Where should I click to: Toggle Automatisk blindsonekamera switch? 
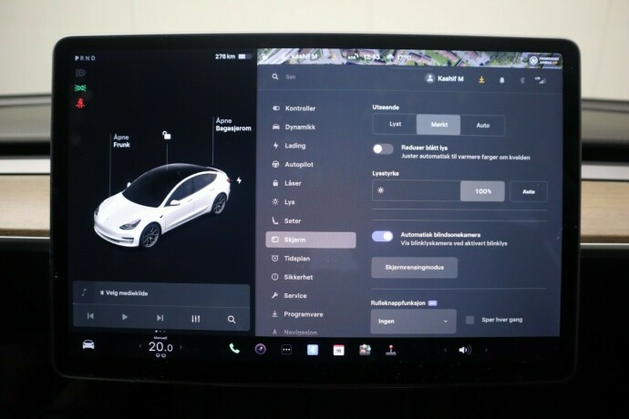(382, 237)
